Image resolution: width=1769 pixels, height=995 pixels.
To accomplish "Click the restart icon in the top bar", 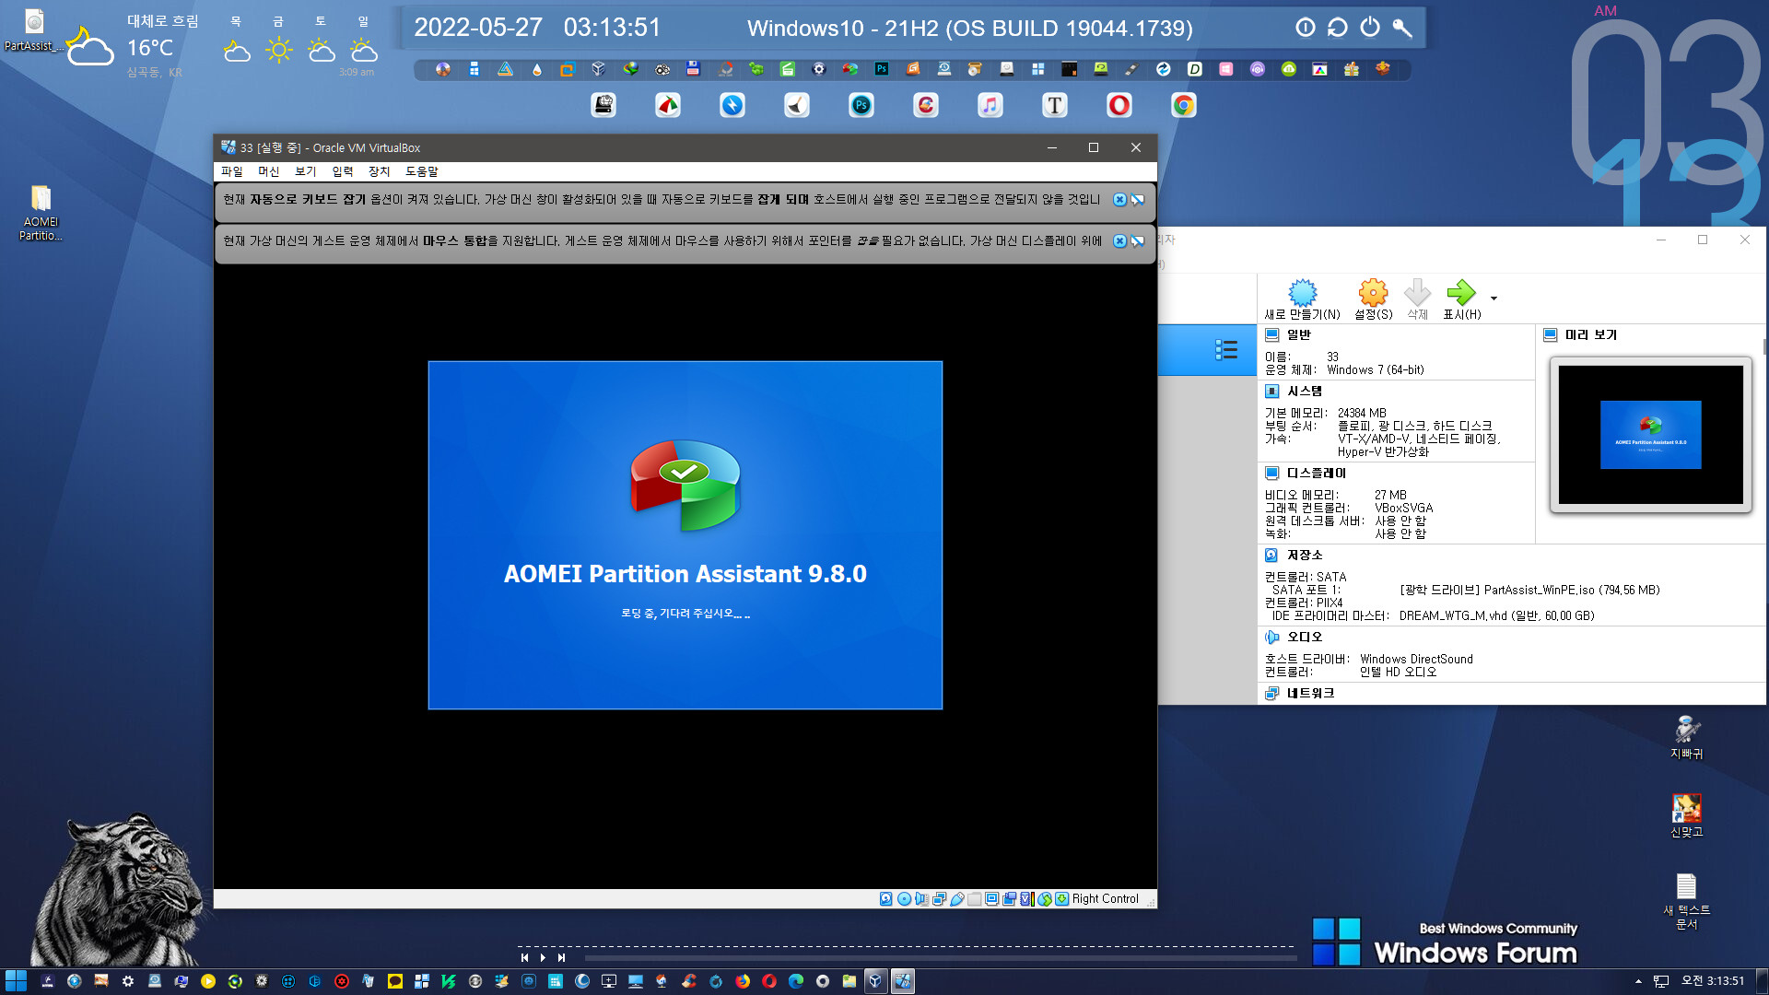I will 1337,28.
